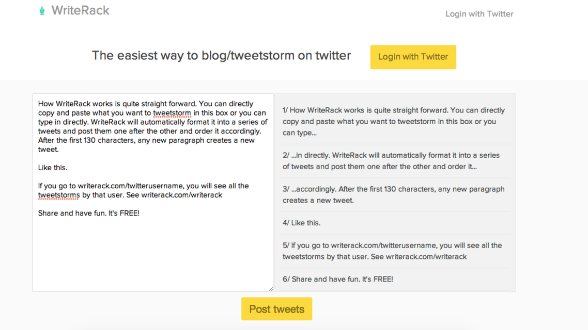Click the textarea resize handle at corner
Image resolution: width=588 pixels, height=330 pixels.
coord(271,289)
